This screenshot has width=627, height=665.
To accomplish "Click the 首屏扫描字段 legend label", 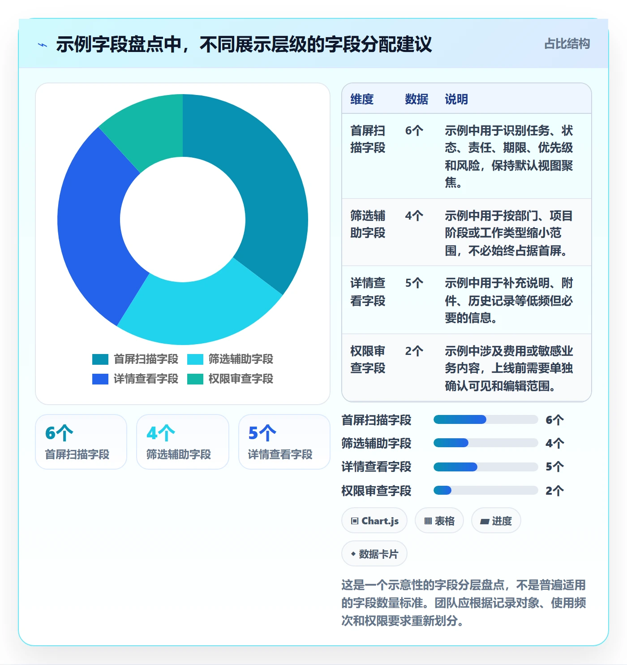I will [x=146, y=359].
